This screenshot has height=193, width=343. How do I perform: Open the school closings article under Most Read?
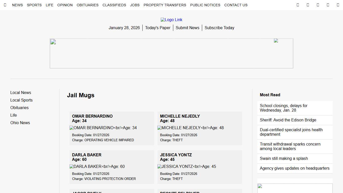click(283, 108)
